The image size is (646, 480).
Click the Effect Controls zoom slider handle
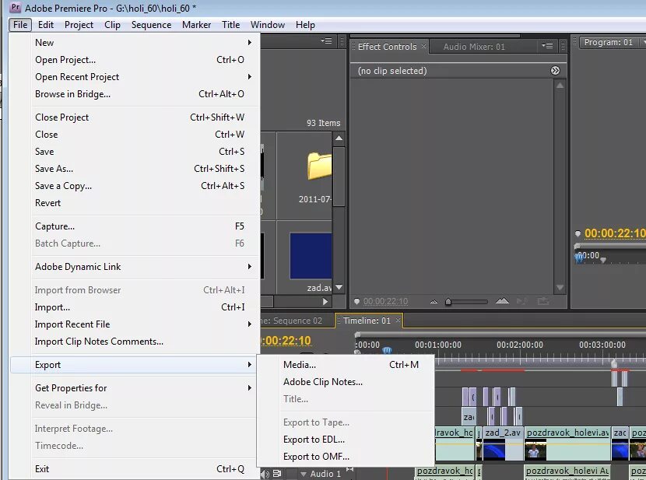[x=448, y=302]
